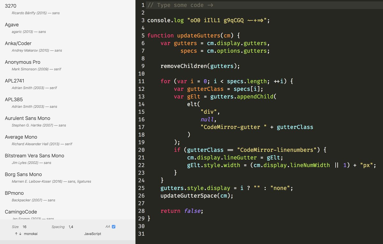
Task: Open the monokai theme dropdown
Action: [31, 234]
